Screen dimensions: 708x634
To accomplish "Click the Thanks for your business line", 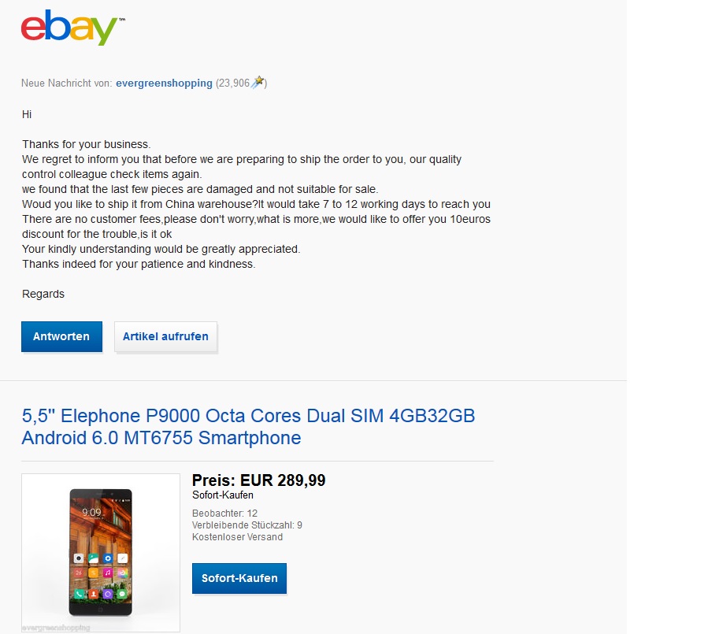I will [x=86, y=144].
